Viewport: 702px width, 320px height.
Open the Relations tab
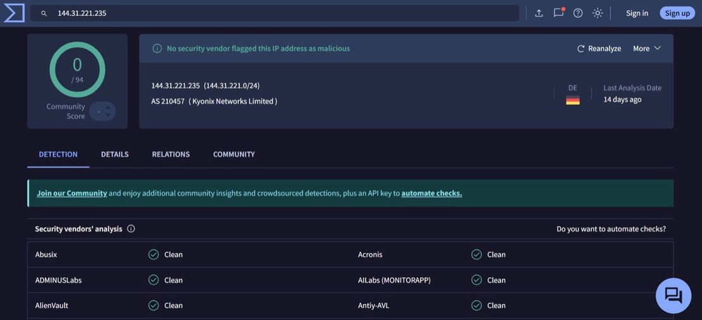[171, 154]
